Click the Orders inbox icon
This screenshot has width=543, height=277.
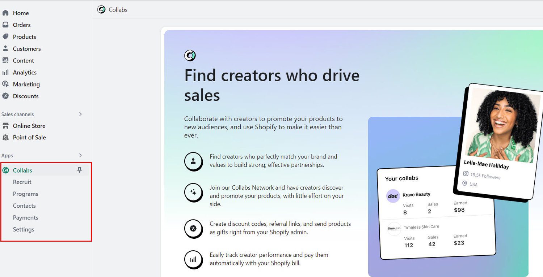pos(5,25)
